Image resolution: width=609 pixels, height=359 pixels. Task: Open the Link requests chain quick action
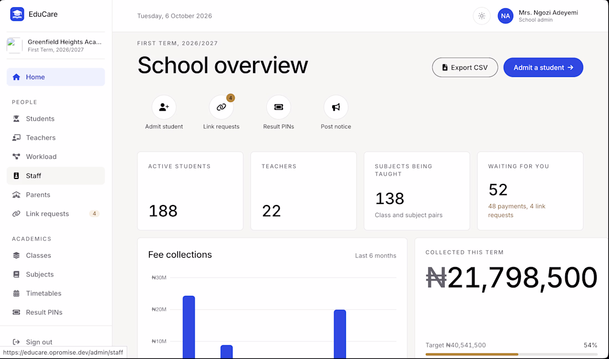[x=221, y=107]
